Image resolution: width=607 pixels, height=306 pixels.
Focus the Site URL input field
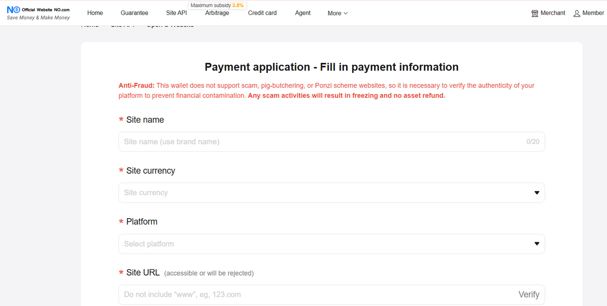coord(331,295)
